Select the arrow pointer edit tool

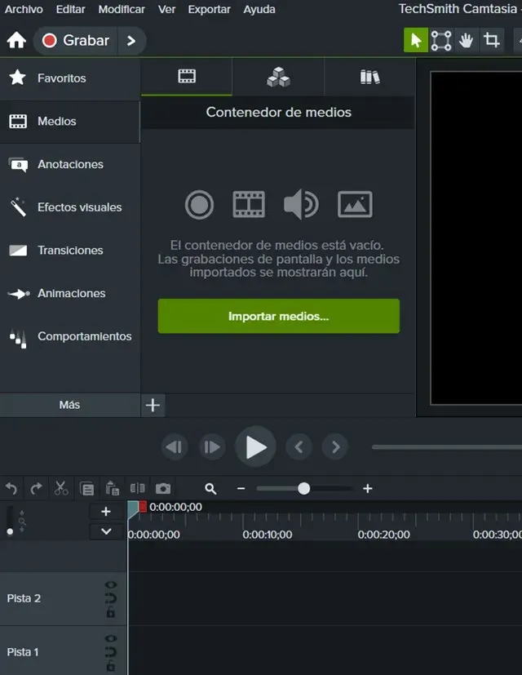pos(416,41)
